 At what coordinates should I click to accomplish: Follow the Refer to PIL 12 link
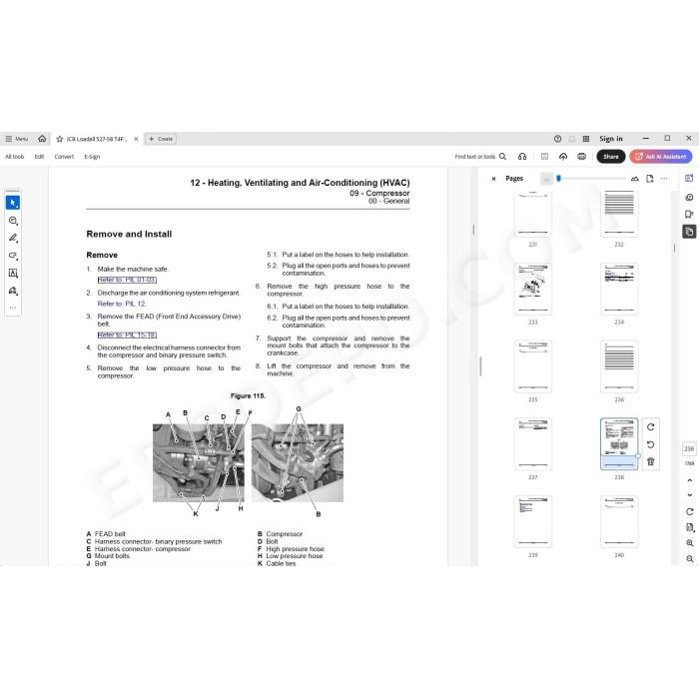click(x=121, y=304)
